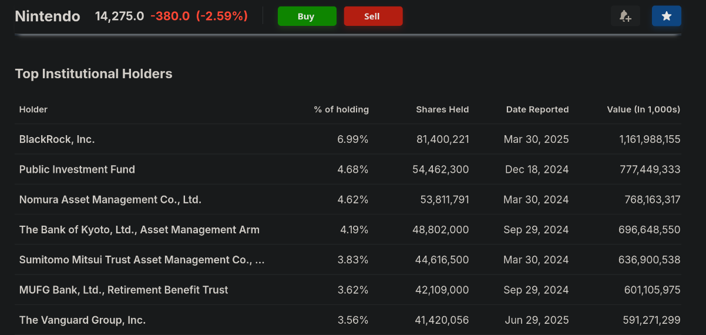Click the 4.62% holding percentage
The height and width of the screenshot is (335, 706).
[353, 200]
